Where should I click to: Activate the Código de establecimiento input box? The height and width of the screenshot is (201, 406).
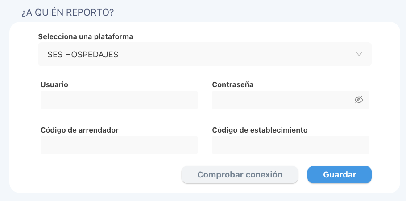tap(290, 145)
